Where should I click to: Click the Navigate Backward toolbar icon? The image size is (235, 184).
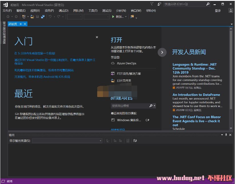(8, 17)
